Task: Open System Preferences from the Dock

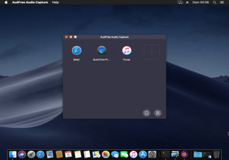Action: (152, 154)
